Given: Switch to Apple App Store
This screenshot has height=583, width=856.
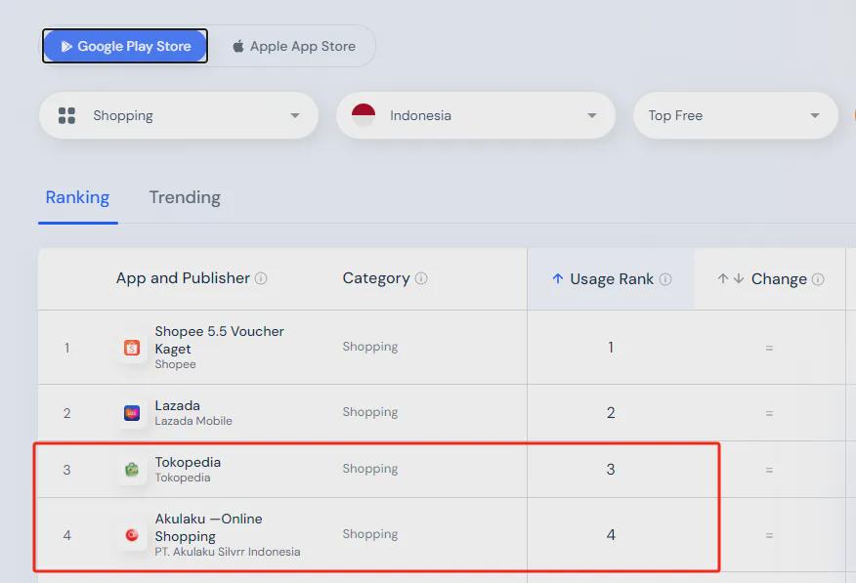Looking at the screenshot, I should click(294, 46).
